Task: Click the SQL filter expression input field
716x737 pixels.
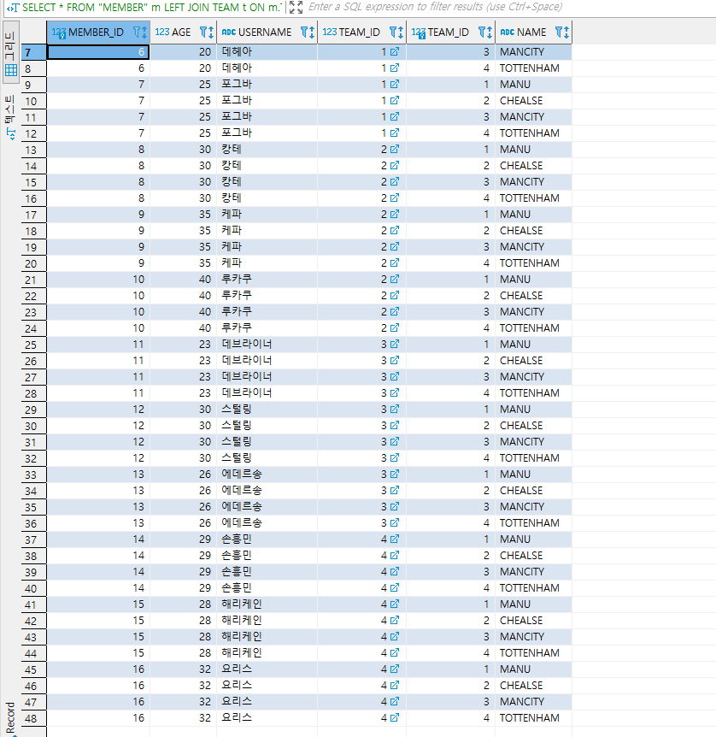Action: 510,7
